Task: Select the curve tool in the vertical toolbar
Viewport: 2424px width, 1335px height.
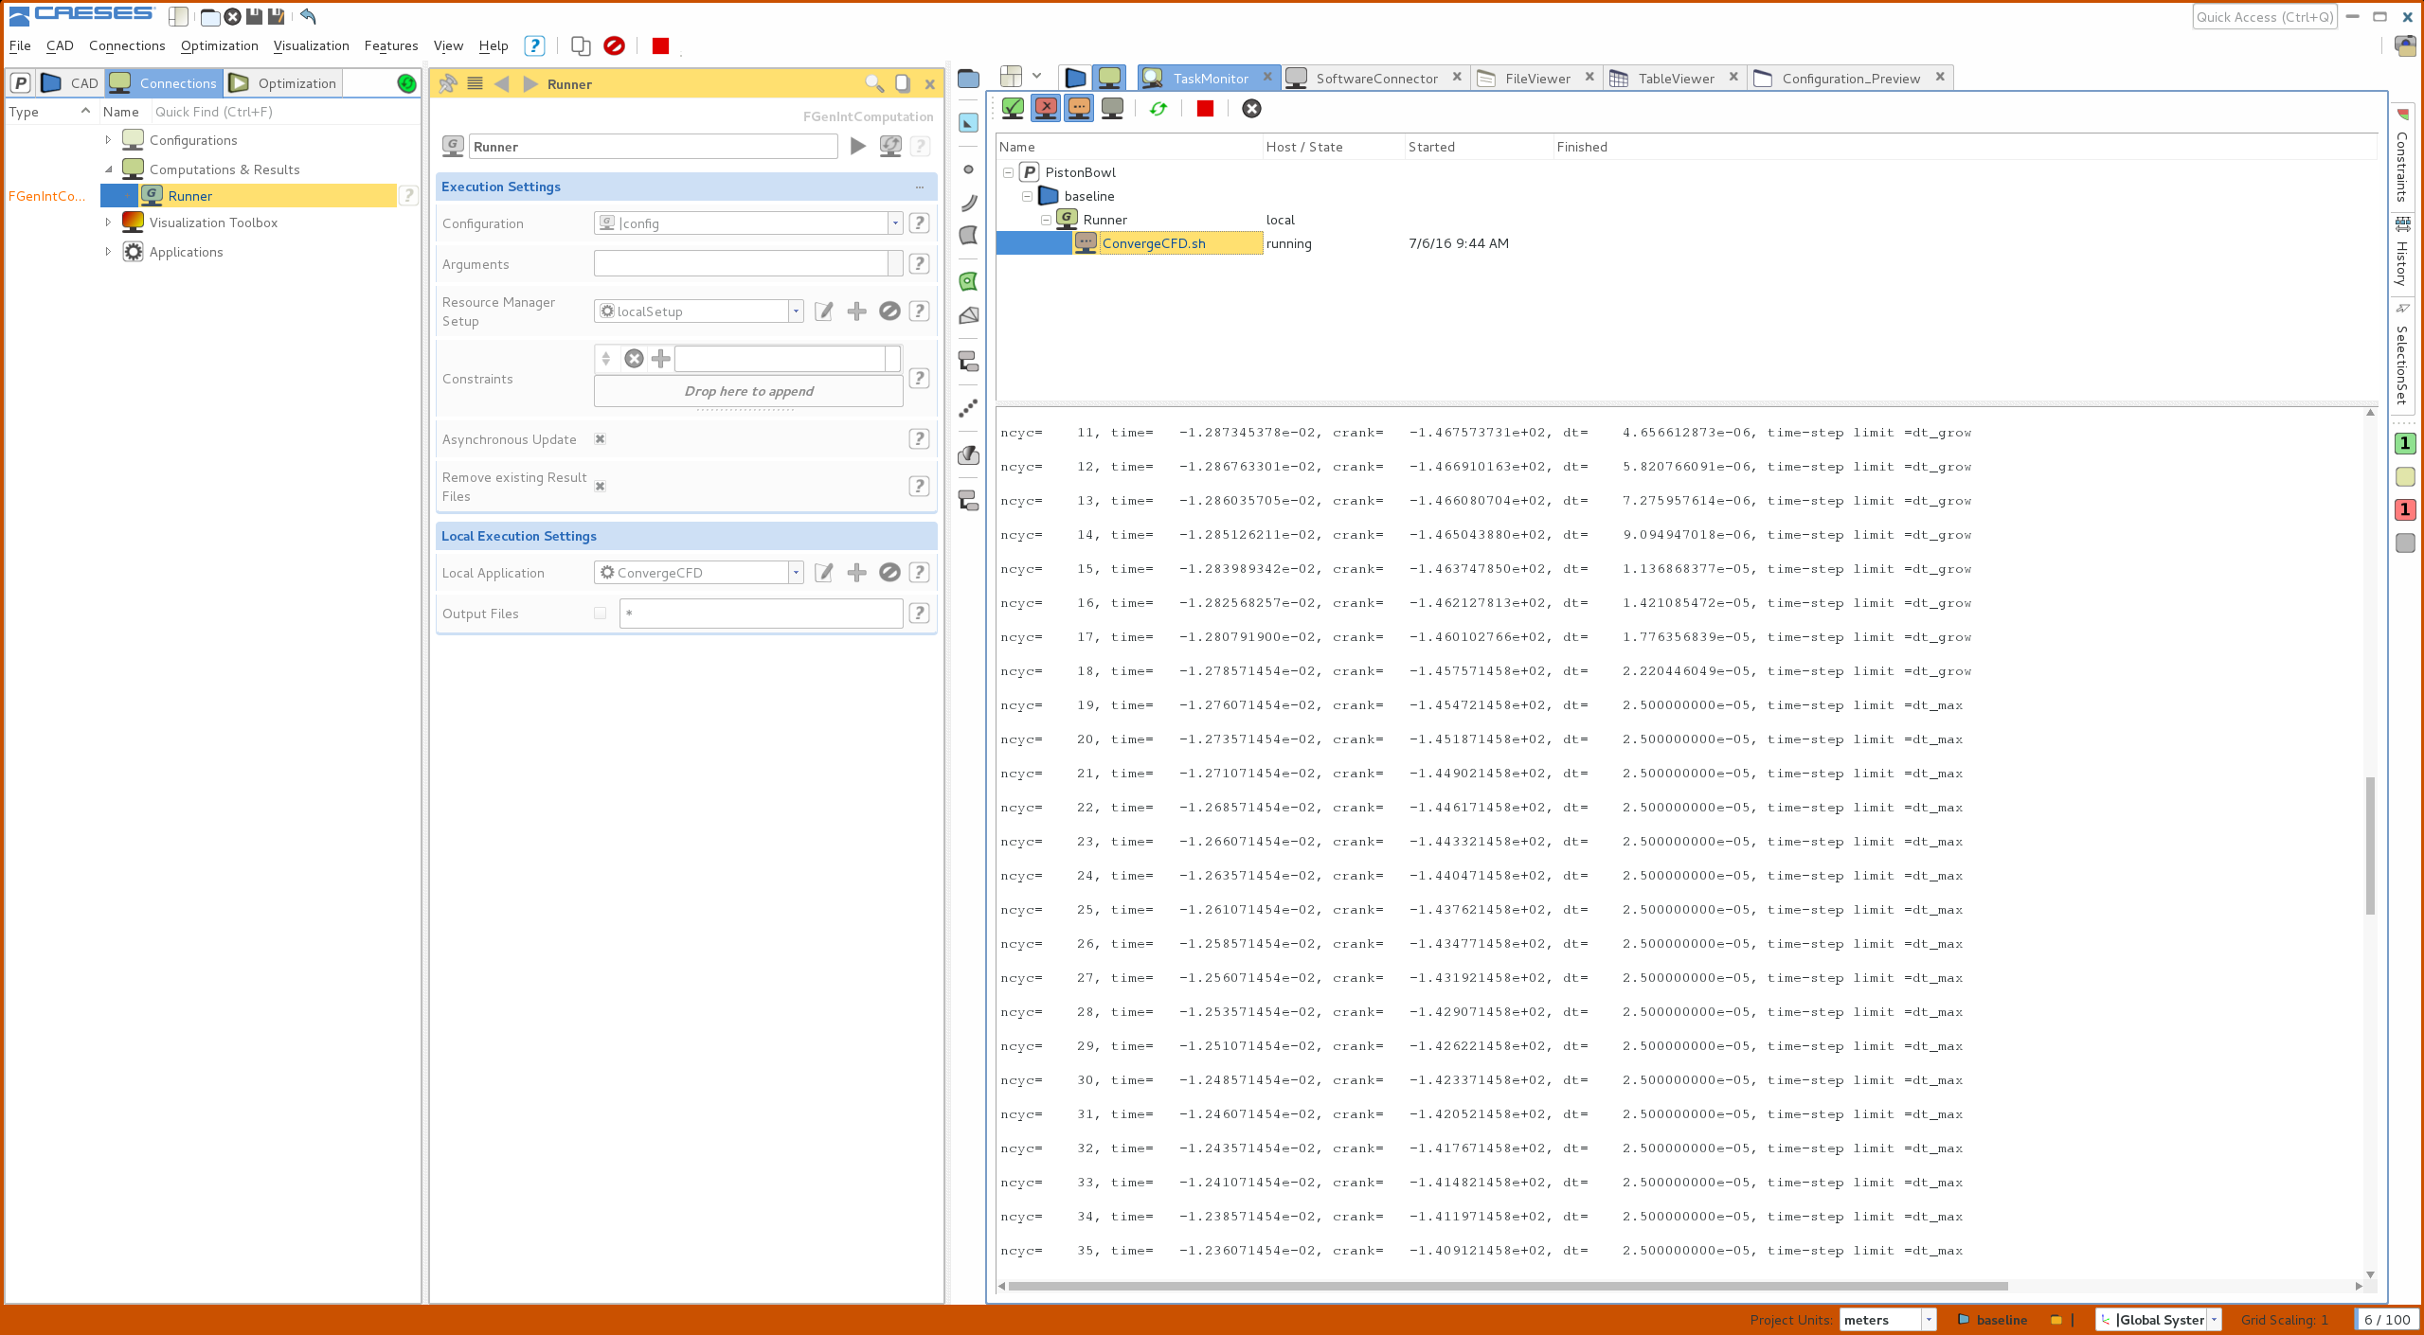Action: [968, 203]
